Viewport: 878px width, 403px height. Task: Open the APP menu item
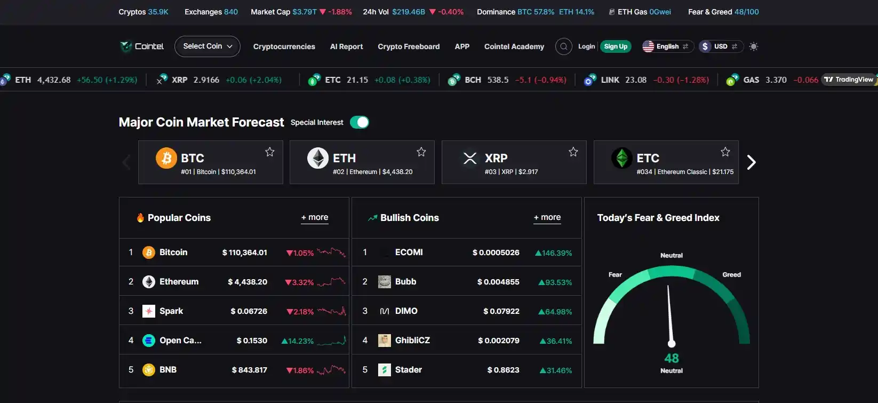click(462, 46)
